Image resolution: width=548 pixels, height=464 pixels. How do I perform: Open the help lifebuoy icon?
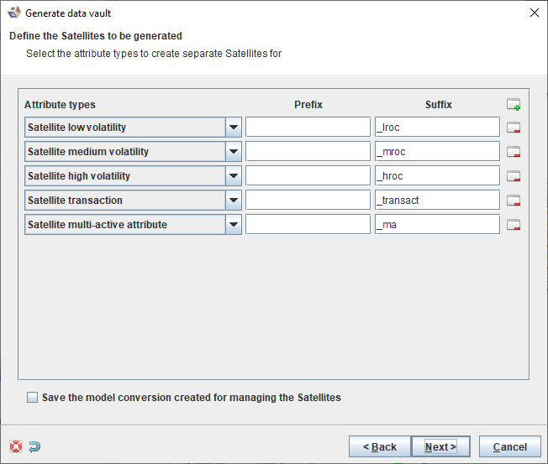16,446
